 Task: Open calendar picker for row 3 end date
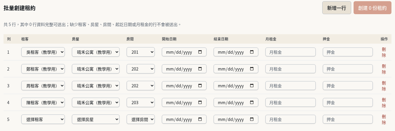point(252,86)
